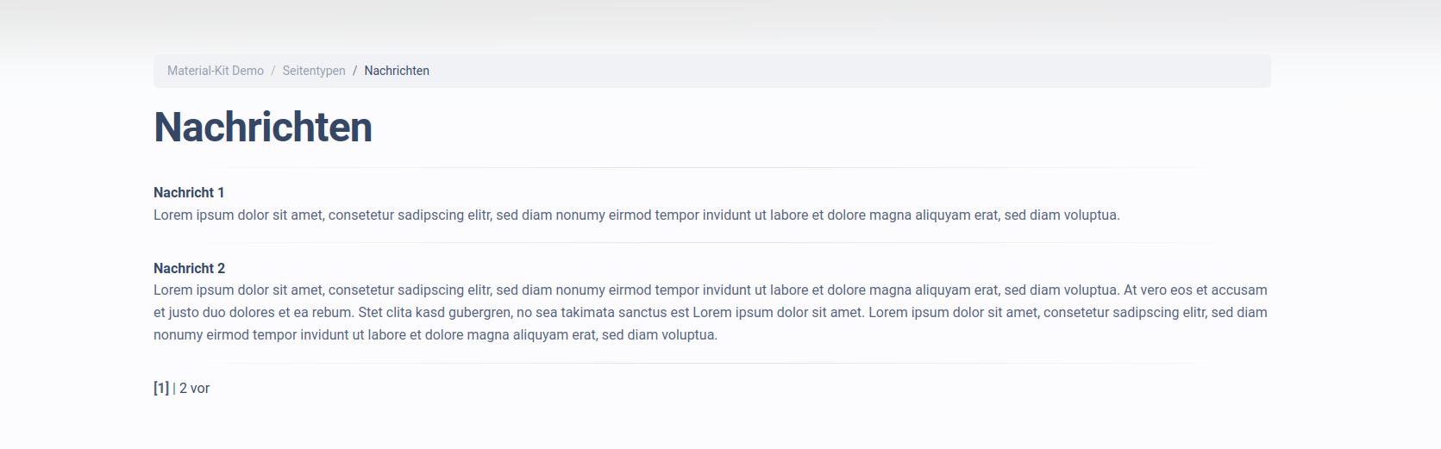Select current page [1] in pagination
The image size is (1441, 449).
161,389
